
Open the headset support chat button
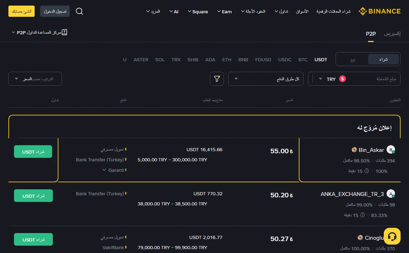[392, 236]
